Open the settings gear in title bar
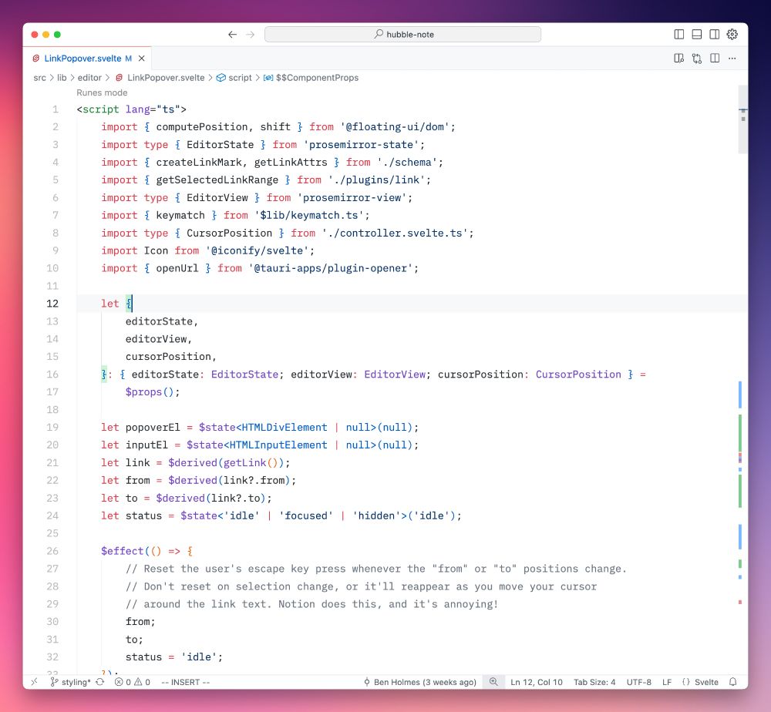This screenshot has height=712, width=771. (x=732, y=35)
